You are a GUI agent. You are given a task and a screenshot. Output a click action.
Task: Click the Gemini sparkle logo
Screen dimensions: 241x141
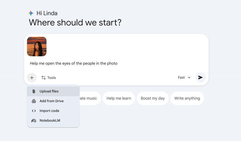pos(31,13)
